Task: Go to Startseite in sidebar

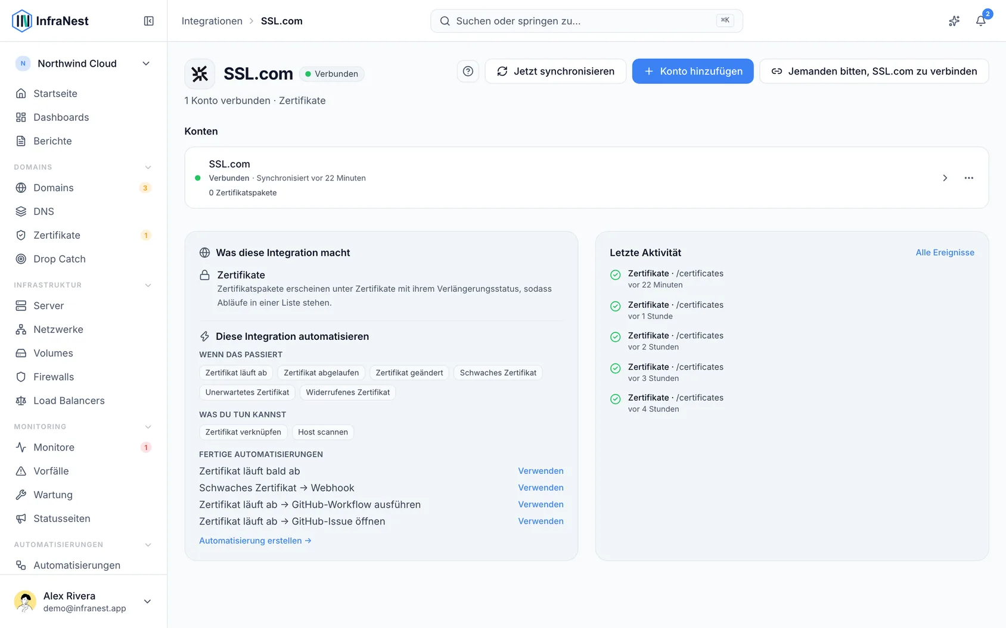Action: tap(83, 93)
